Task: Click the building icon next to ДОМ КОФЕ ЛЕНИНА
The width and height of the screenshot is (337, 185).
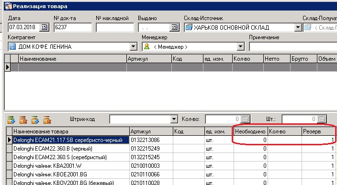Action: (x=12, y=46)
